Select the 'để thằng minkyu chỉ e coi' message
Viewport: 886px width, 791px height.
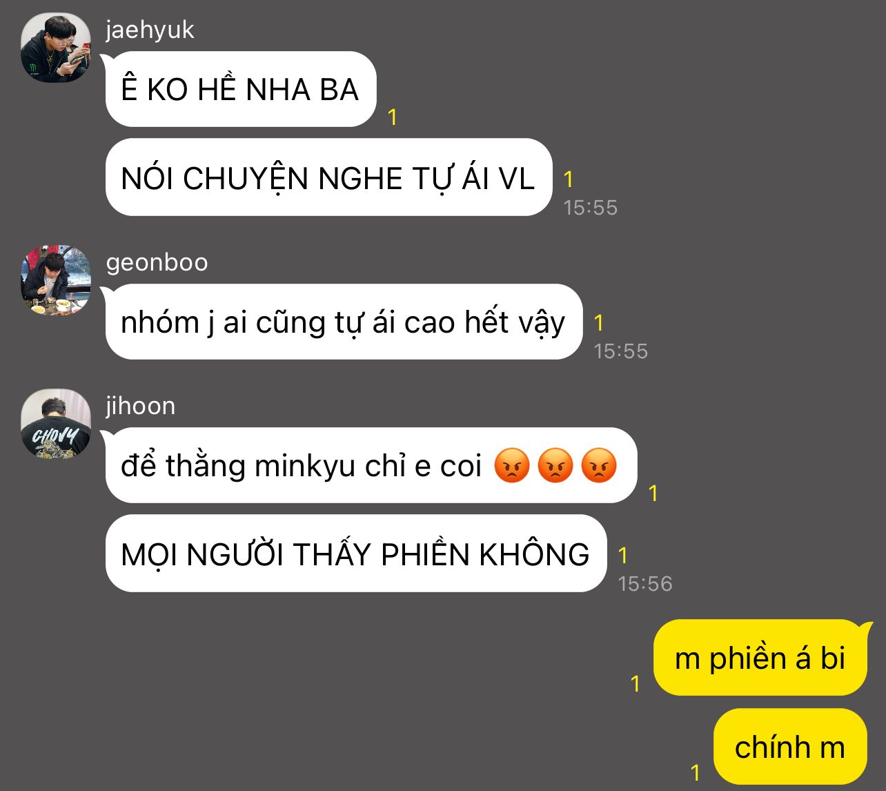click(x=371, y=465)
